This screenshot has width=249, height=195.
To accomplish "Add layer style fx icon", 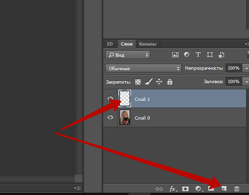I will click(173, 189).
